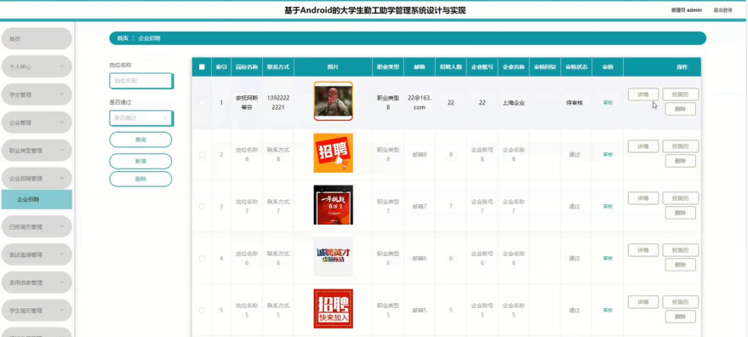Click the 邮箱8 cell
Screen dimensions: 748x337
(x=420, y=154)
